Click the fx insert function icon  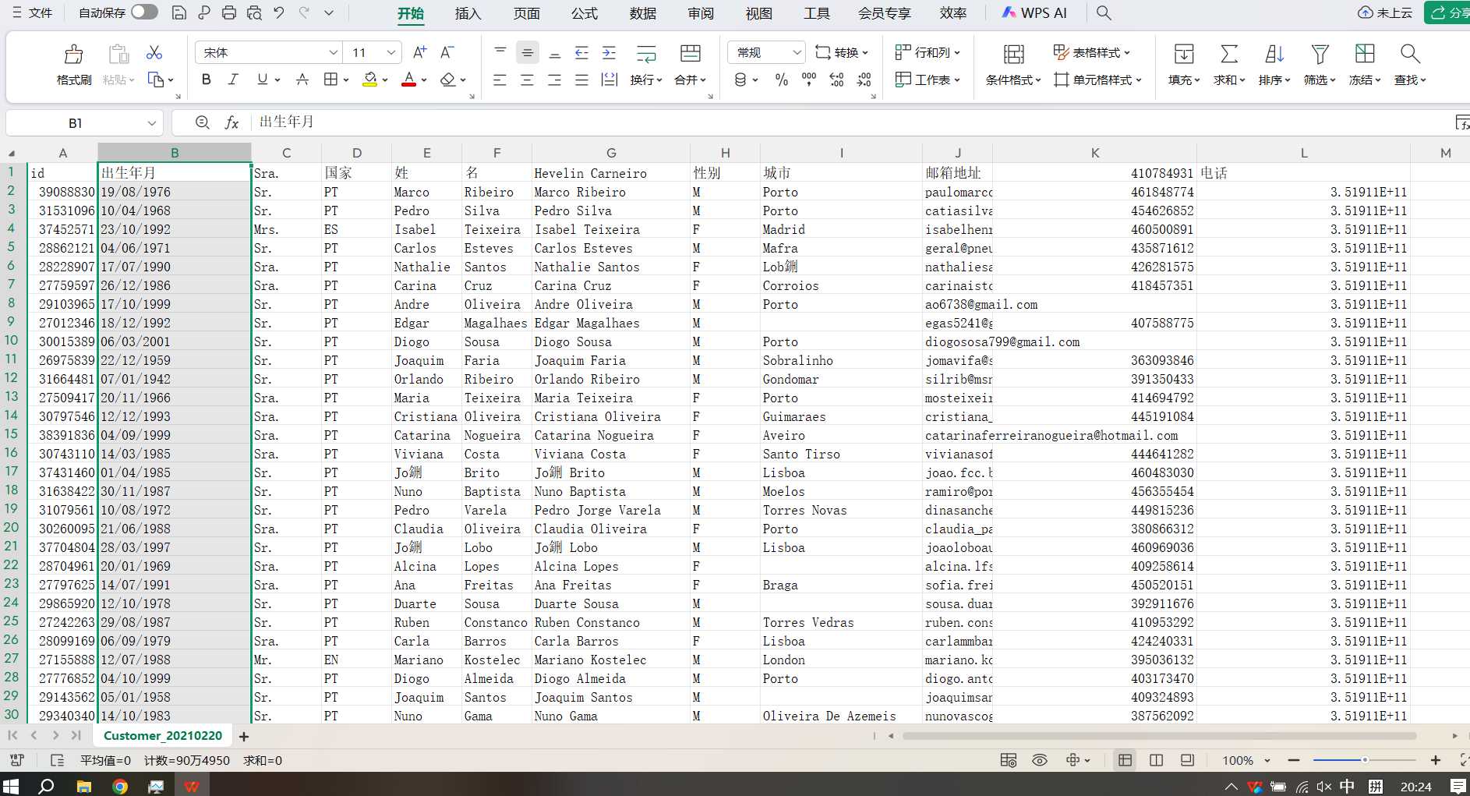(x=231, y=122)
